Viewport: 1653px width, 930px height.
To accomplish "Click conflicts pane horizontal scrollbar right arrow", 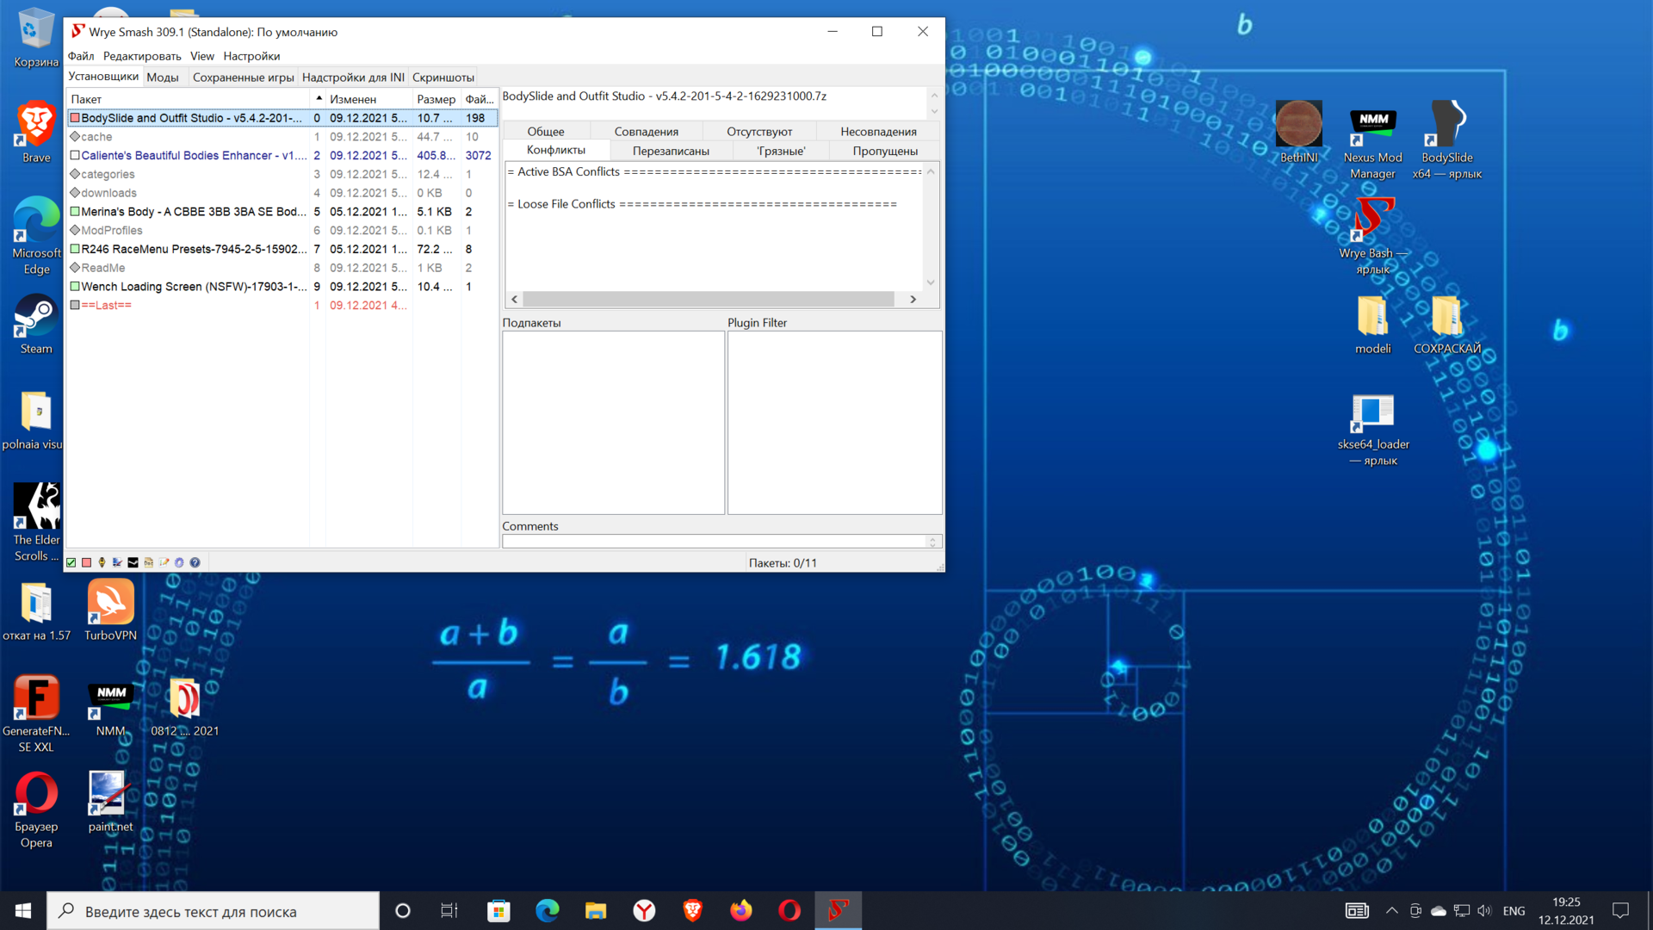I will pos(913,299).
